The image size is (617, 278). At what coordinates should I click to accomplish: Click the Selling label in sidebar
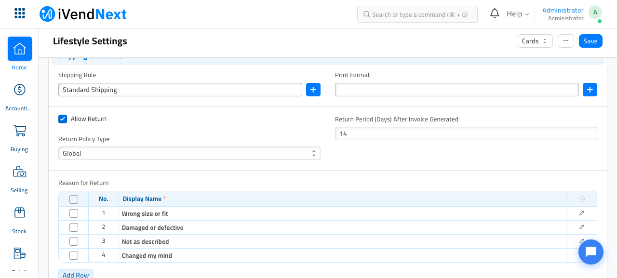(19, 190)
